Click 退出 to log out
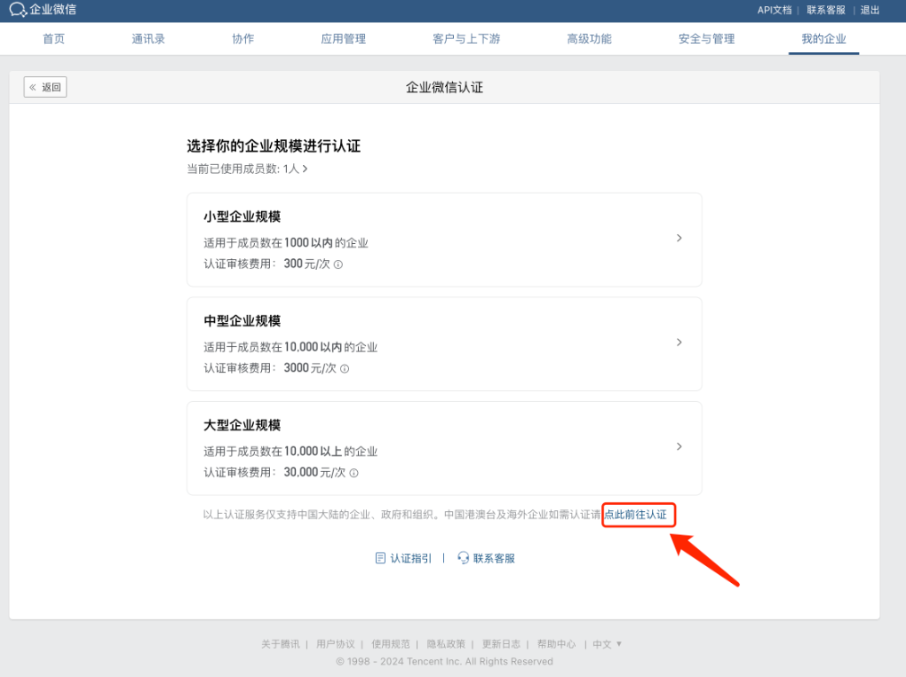Viewport: 906px width, 677px height. (870, 10)
